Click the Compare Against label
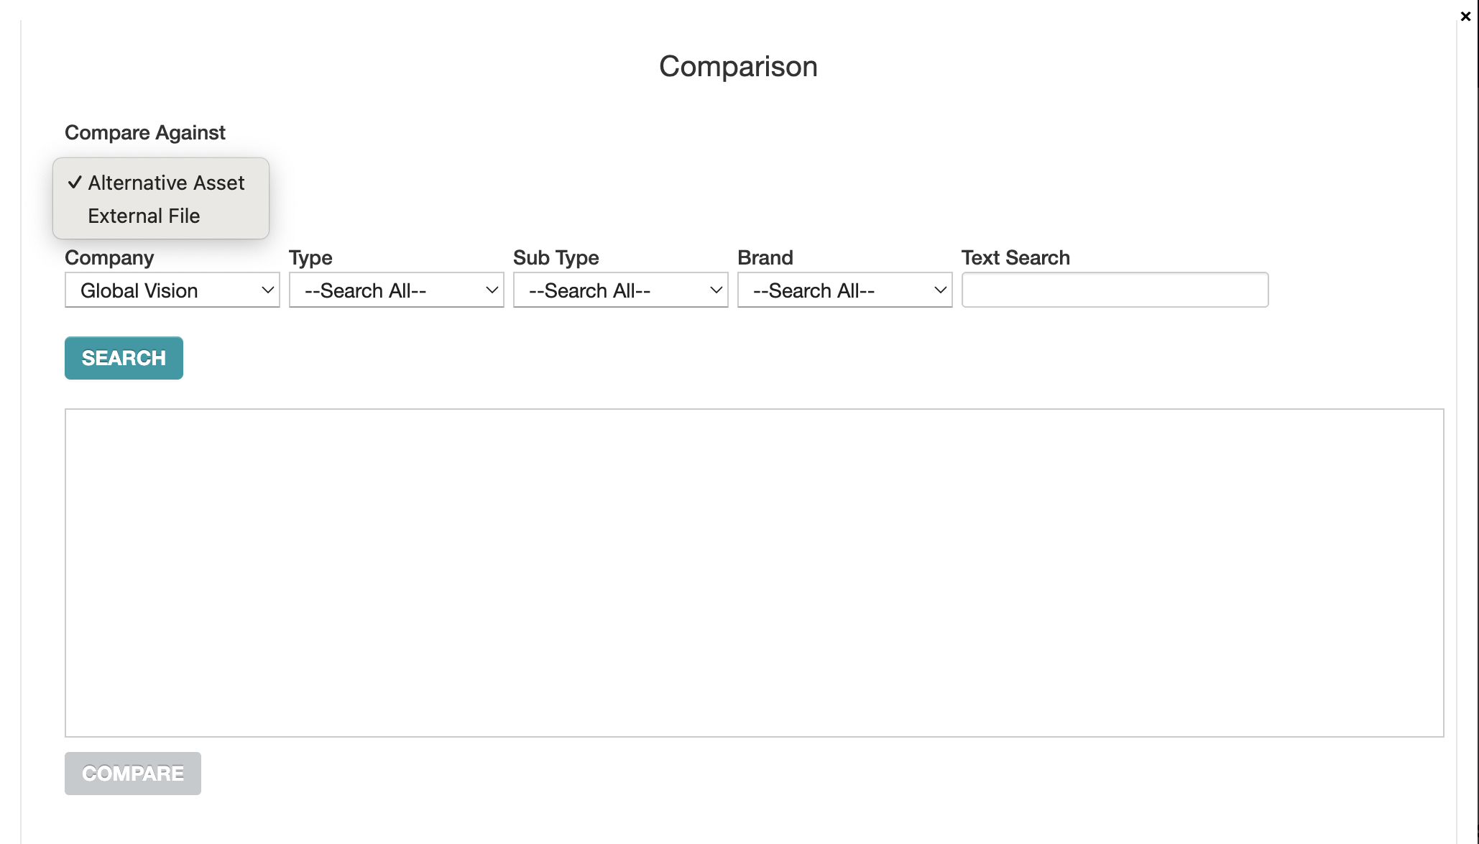This screenshot has height=844, width=1479. pos(145,132)
